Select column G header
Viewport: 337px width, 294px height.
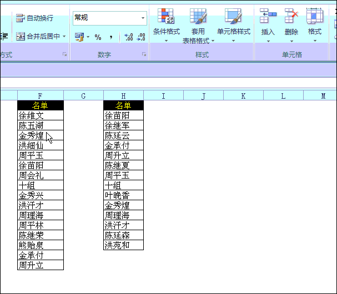coord(83,95)
